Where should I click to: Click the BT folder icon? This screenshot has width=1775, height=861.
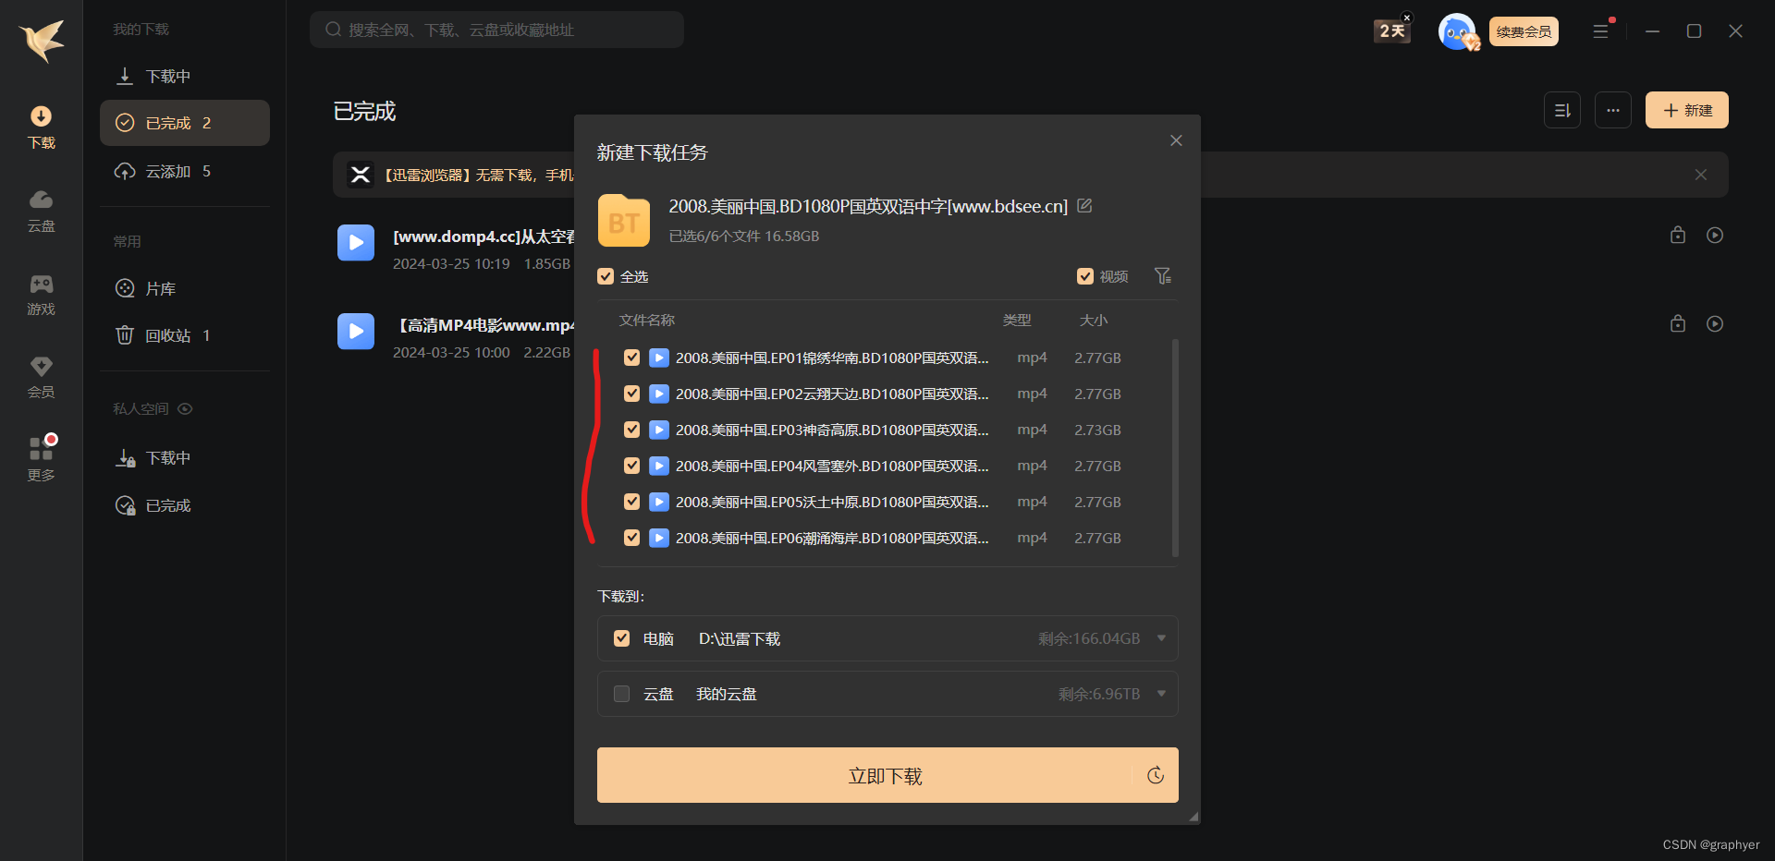tap(624, 220)
